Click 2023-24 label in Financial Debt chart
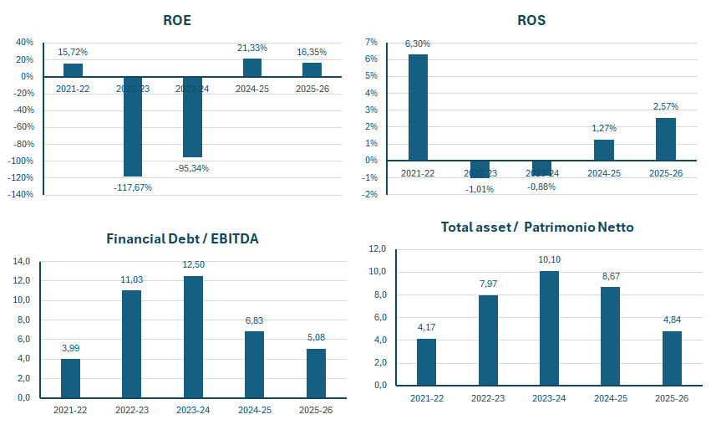The image size is (716, 435). click(193, 410)
